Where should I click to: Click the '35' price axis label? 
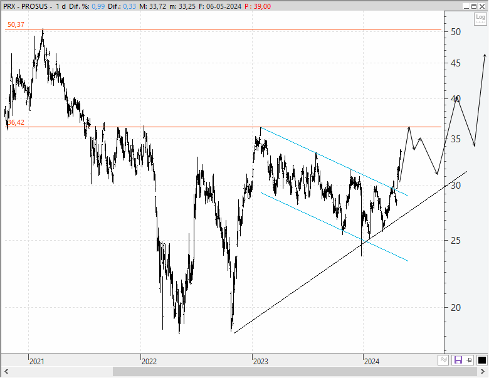(456, 139)
